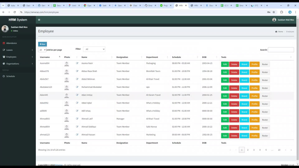Click the top-right user avatar Saddam Wali Meo
Viewport: 299px width, 168px height.
tap(274, 20)
